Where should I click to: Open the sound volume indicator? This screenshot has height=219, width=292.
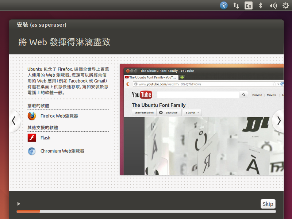pos(273,5)
